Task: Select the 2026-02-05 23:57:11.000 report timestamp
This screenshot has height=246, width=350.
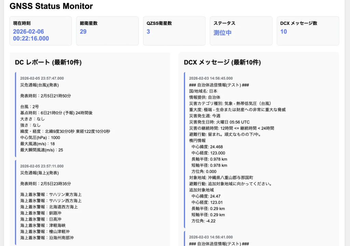Action: [x=42, y=166]
